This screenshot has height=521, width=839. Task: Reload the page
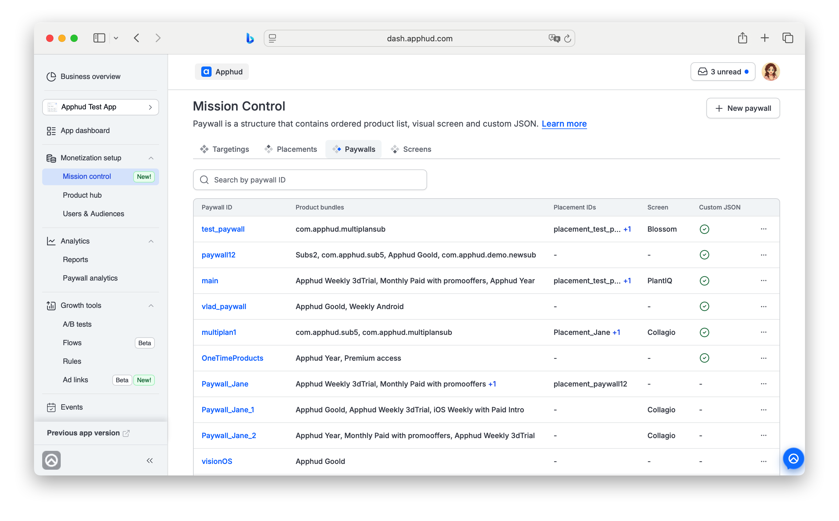pos(568,39)
